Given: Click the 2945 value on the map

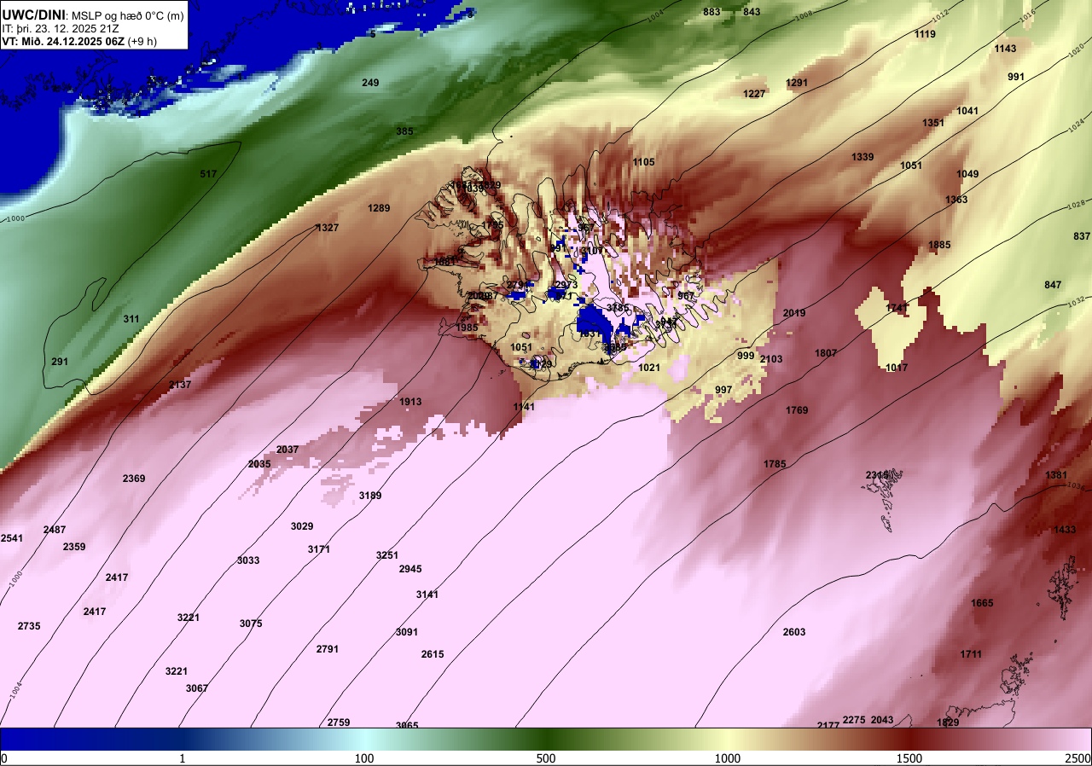Looking at the screenshot, I should pyautogui.click(x=410, y=569).
